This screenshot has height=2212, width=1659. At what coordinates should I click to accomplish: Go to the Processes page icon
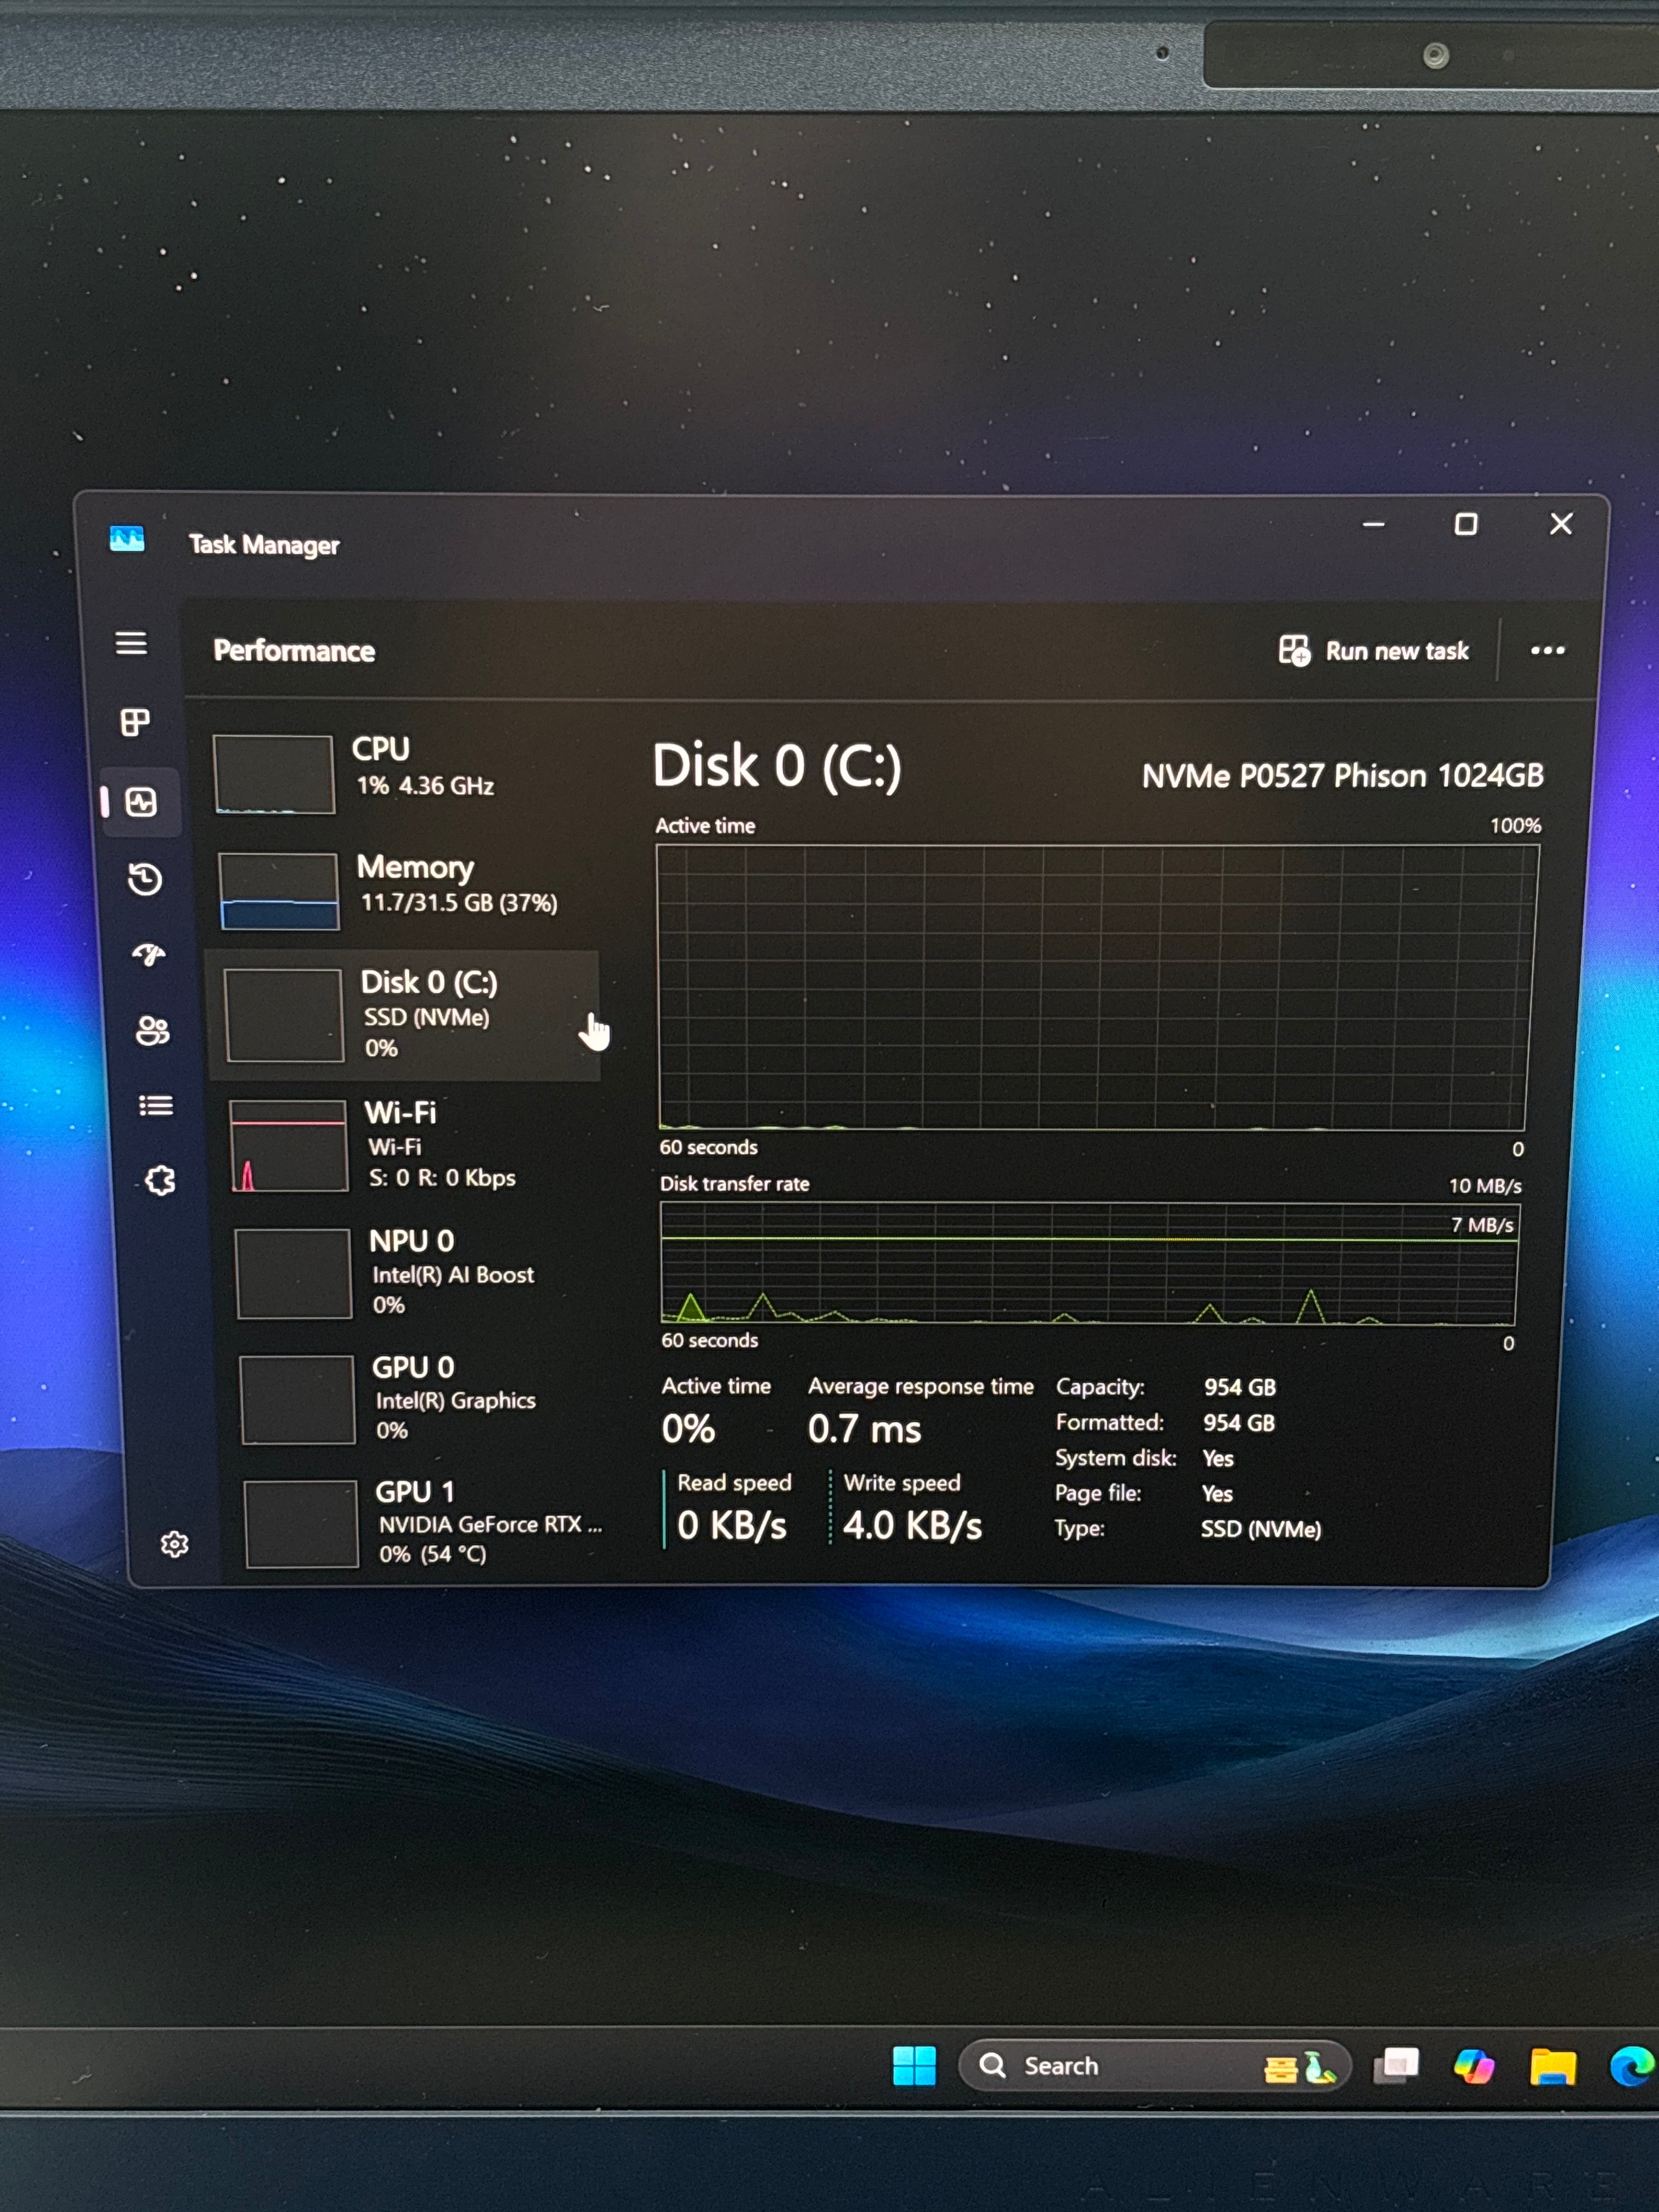click(x=135, y=722)
